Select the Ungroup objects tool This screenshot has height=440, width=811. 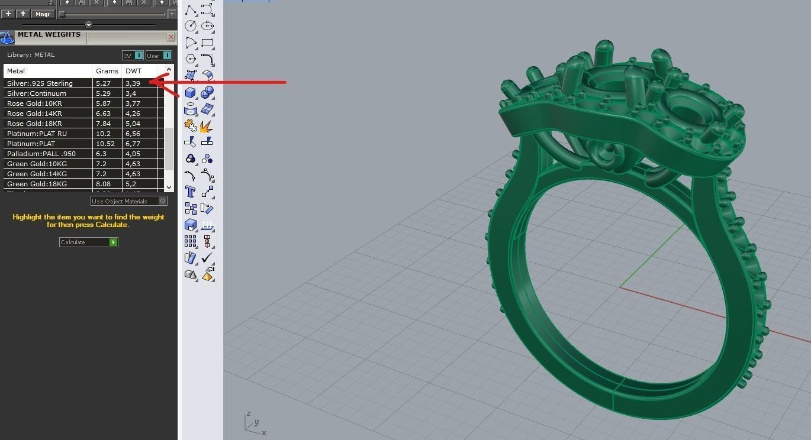pos(207,159)
